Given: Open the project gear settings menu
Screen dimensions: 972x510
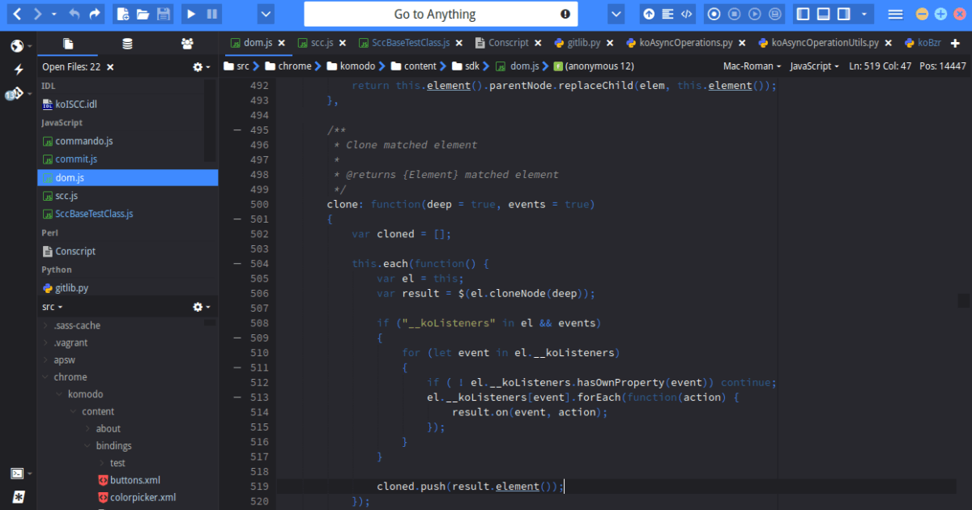Looking at the screenshot, I should [x=201, y=307].
